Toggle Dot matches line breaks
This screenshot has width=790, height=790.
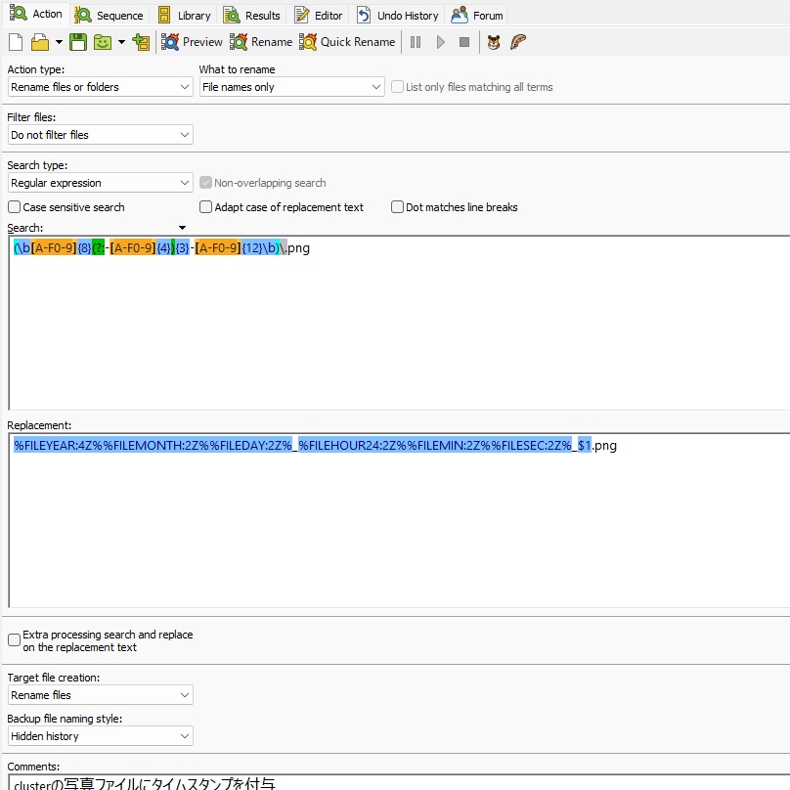[455, 207]
